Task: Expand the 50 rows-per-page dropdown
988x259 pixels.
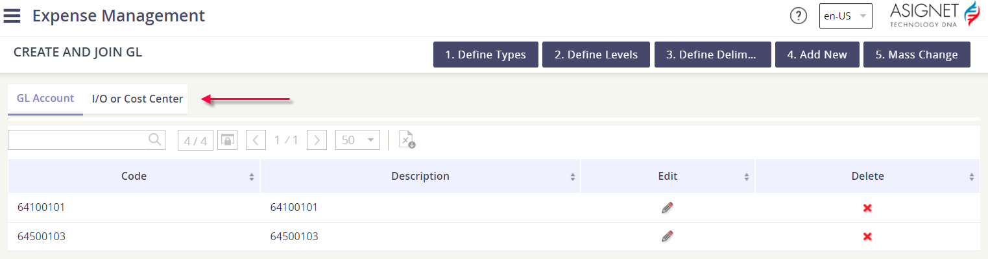Action: tap(357, 140)
